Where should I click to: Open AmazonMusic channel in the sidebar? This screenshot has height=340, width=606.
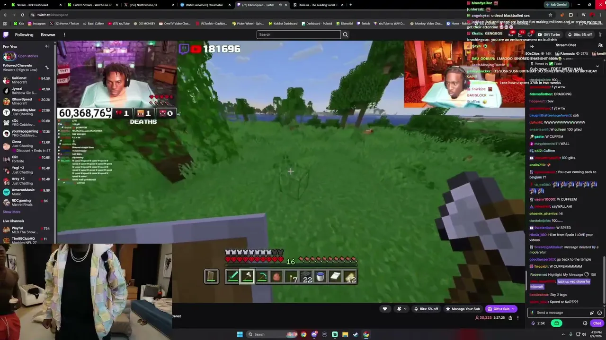(x=28, y=192)
